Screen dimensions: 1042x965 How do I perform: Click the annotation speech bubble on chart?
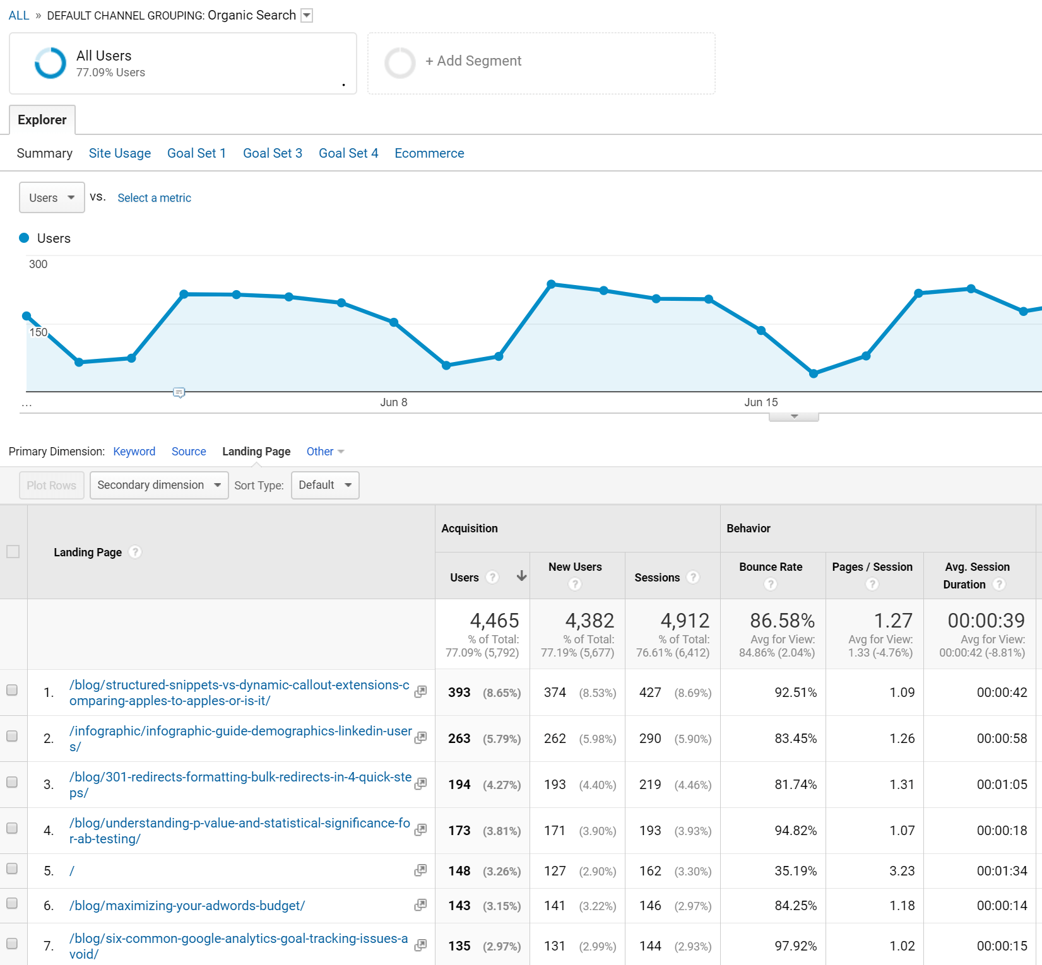tap(179, 393)
